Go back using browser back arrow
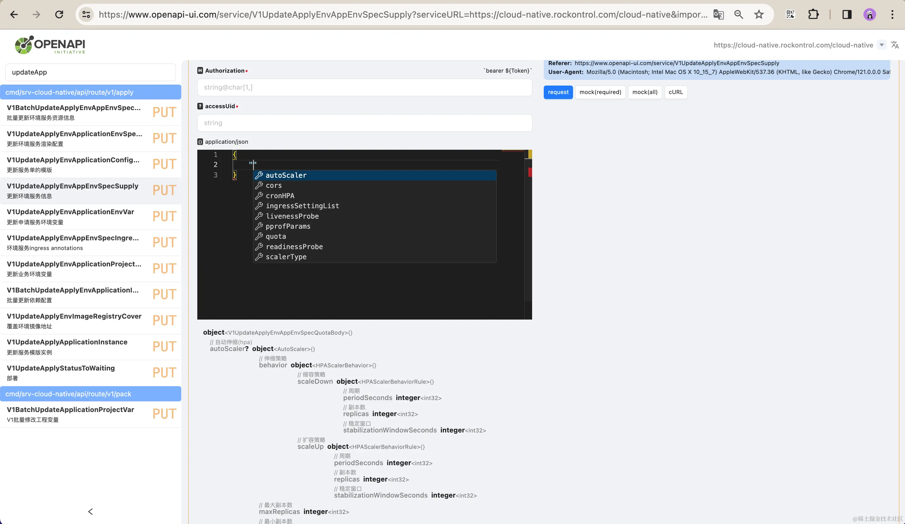The height and width of the screenshot is (524, 905). tap(14, 14)
